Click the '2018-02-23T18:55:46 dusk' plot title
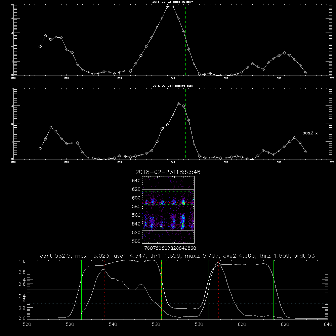The width and height of the screenshot is (336, 336). click(x=173, y=86)
